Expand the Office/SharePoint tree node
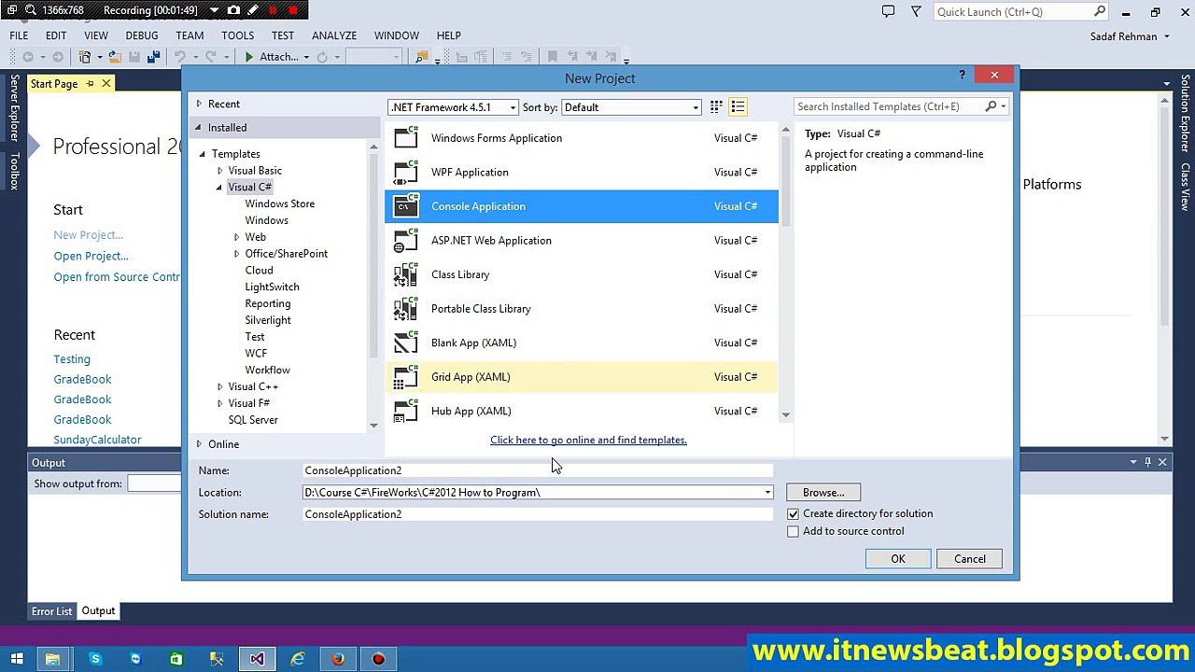 click(x=237, y=254)
